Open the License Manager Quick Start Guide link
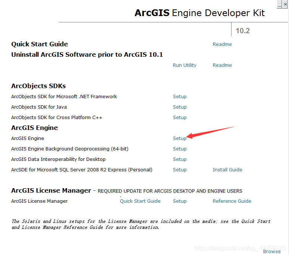Screen dimensions: 289x255 (x=140, y=201)
